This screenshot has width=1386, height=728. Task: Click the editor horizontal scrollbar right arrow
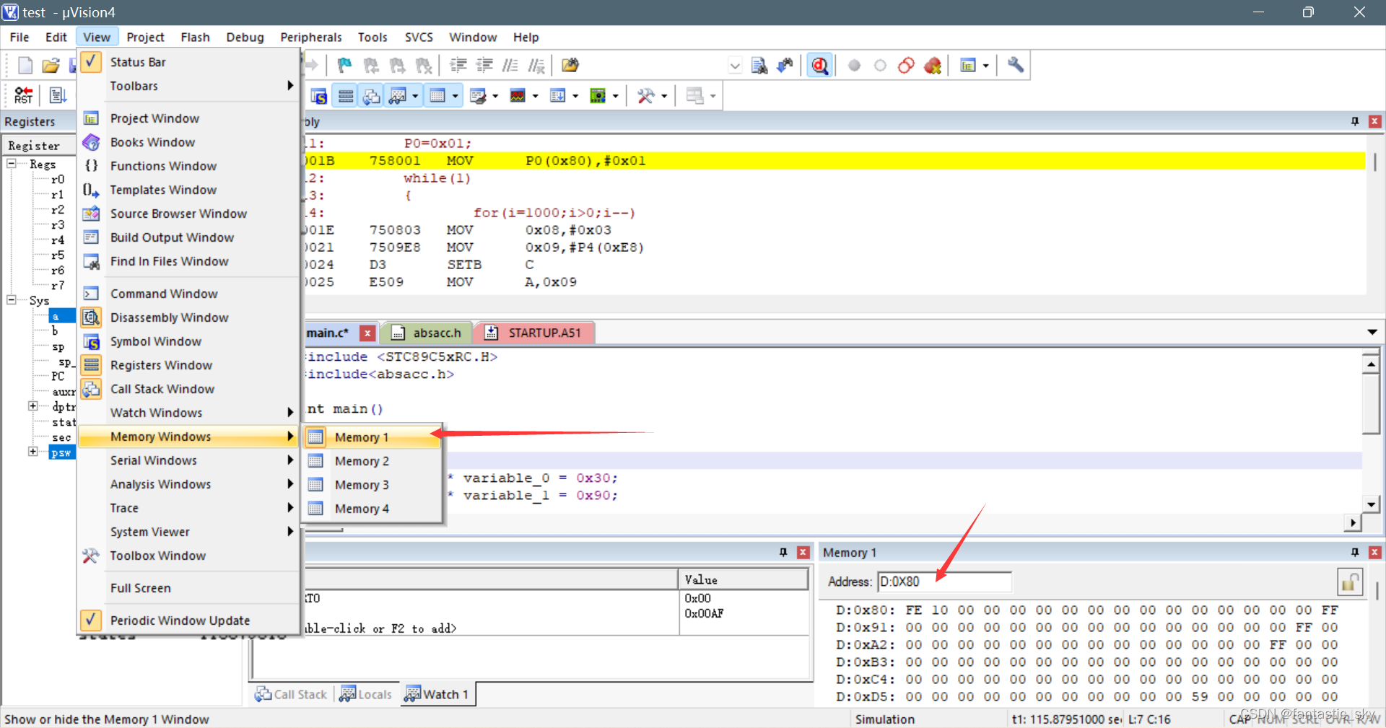pos(1354,522)
